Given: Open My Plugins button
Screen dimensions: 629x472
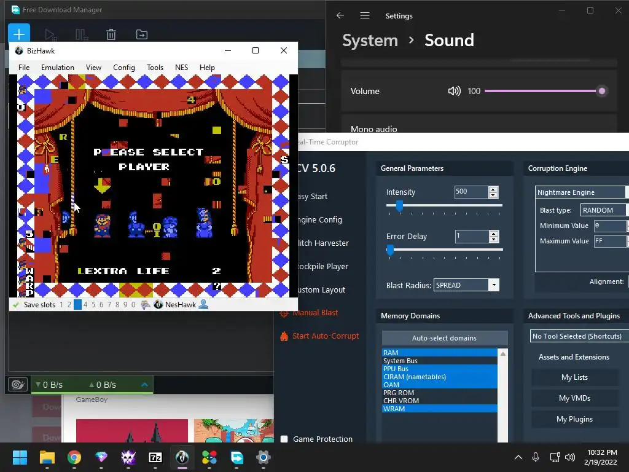Looking at the screenshot, I should [574, 419].
